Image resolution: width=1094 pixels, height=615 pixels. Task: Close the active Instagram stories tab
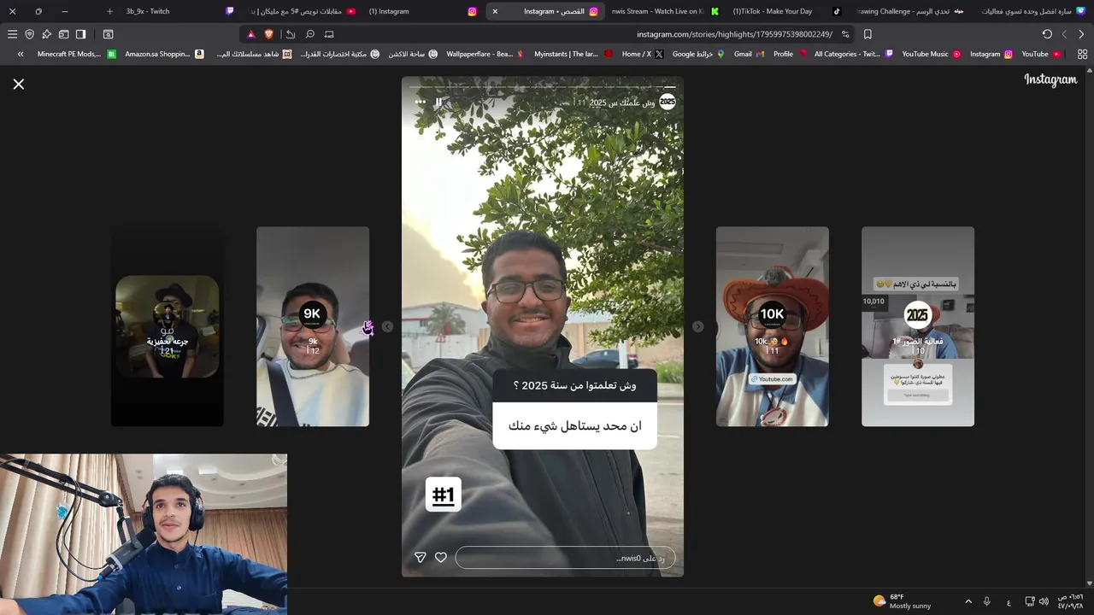coord(495,11)
